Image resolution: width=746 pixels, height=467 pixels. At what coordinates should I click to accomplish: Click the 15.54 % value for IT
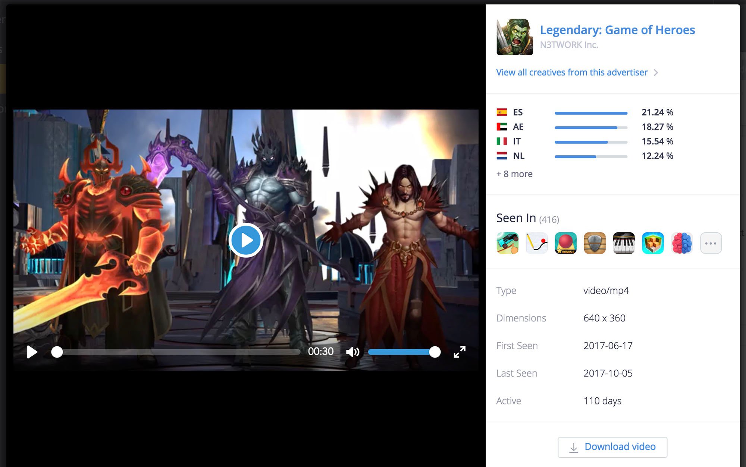point(657,141)
